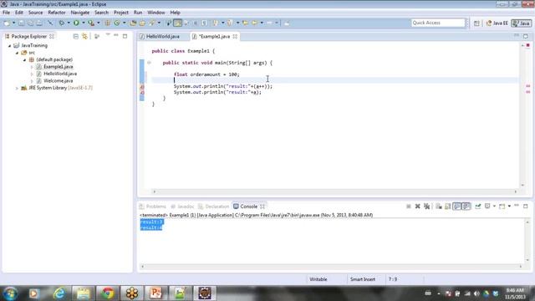This screenshot has height=301, width=535.
Task: Click the Debug bug icon
Action: (x=61, y=23)
